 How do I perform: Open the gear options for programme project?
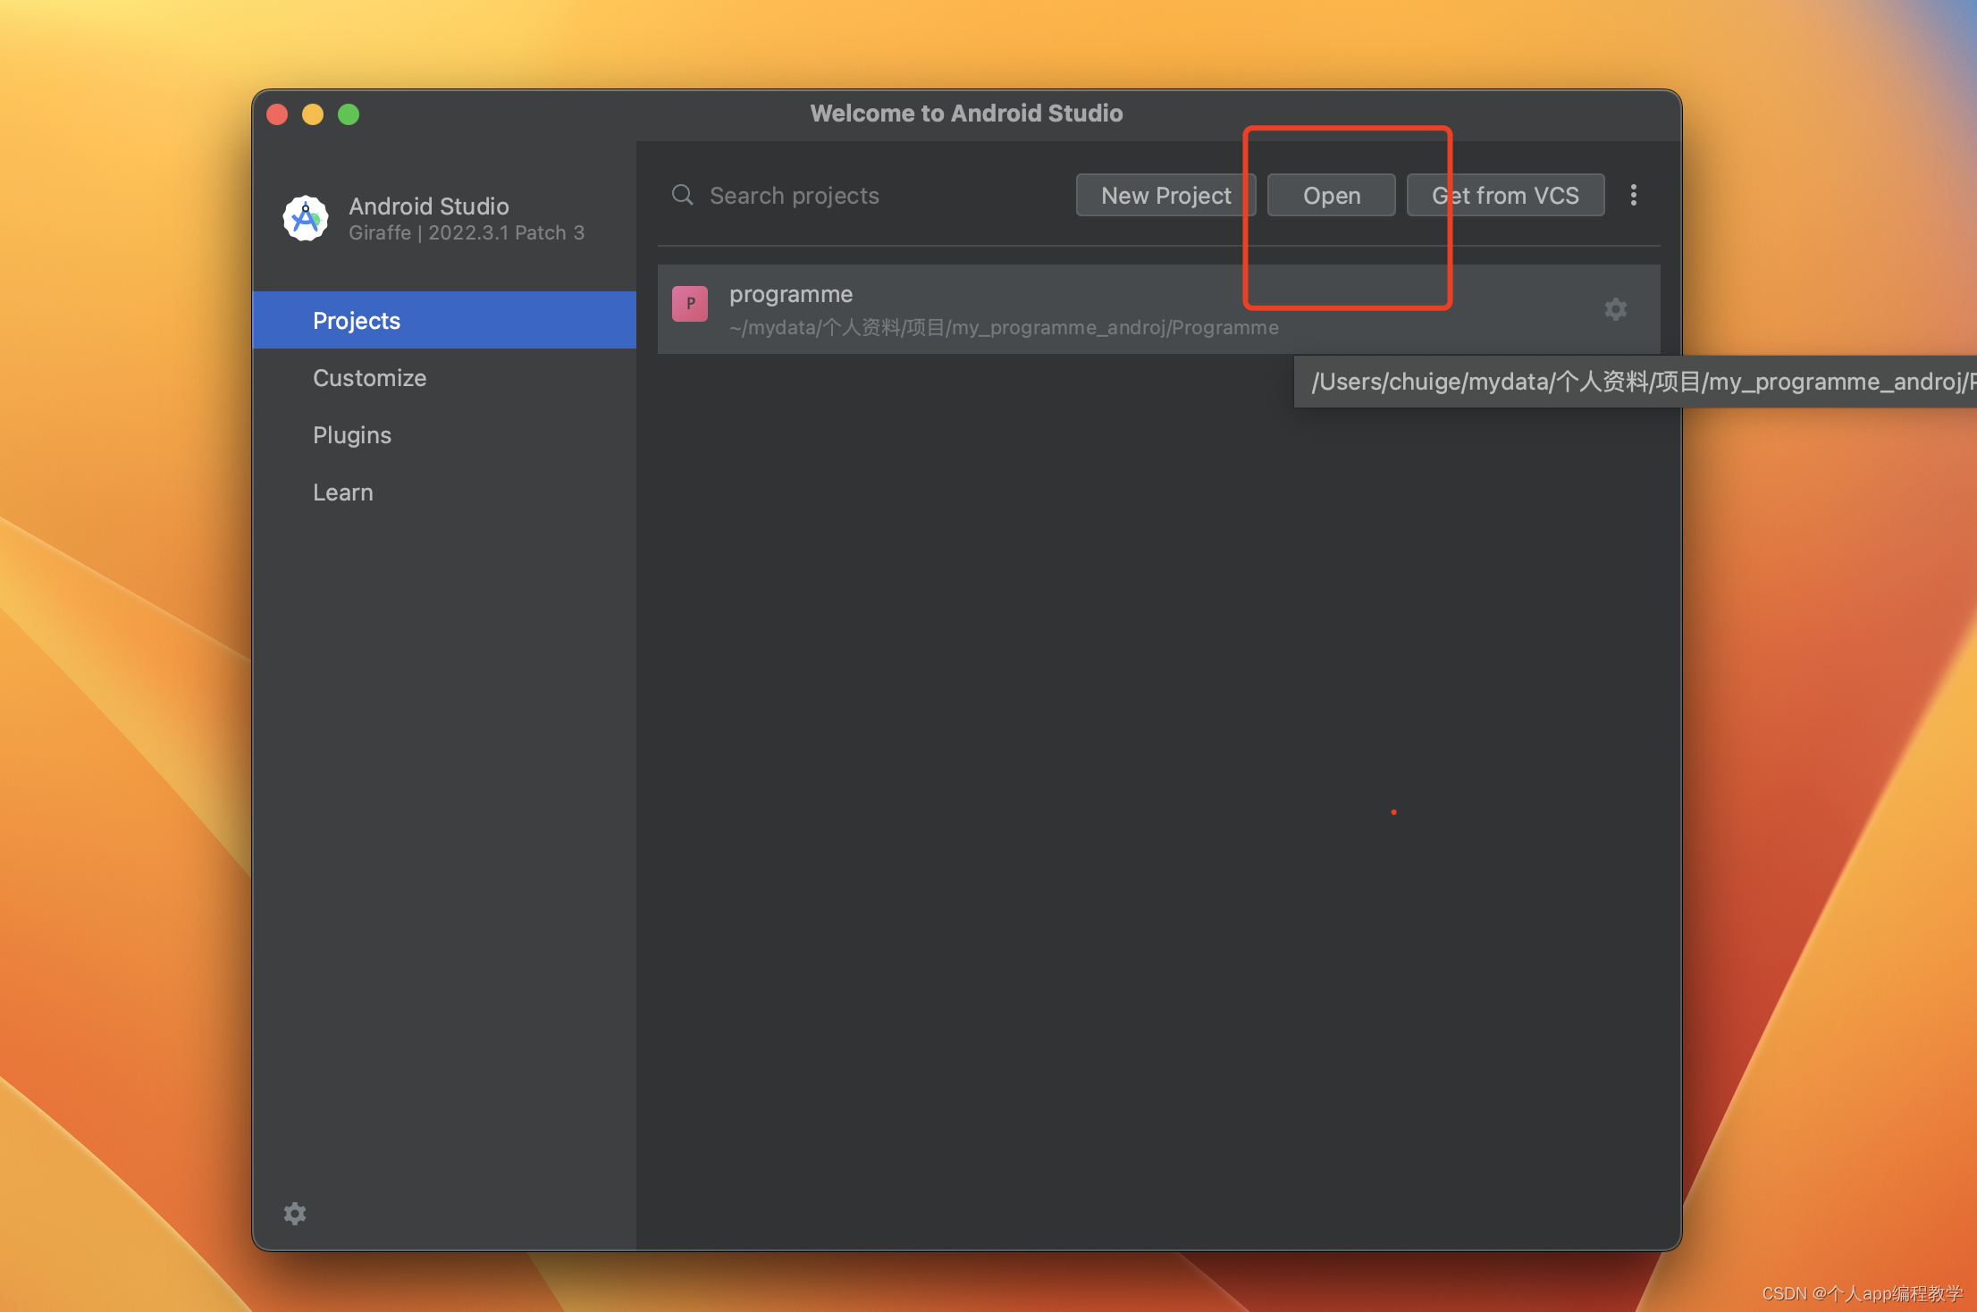pyautogui.click(x=1615, y=309)
